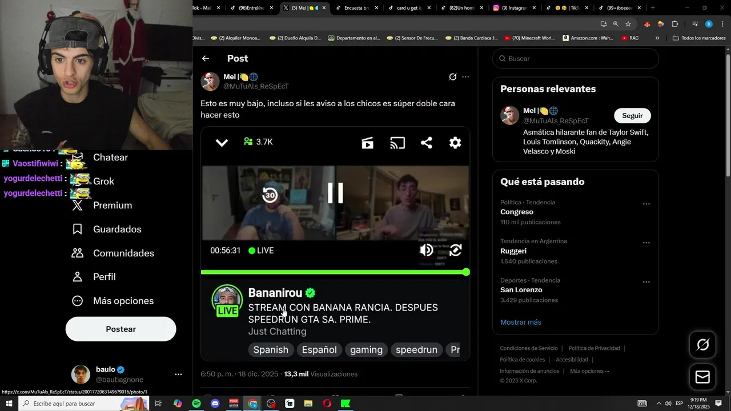Click taskbar search box Escribe aquí para buscar
This screenshot has height=411, width=731.
click(84, 404)
